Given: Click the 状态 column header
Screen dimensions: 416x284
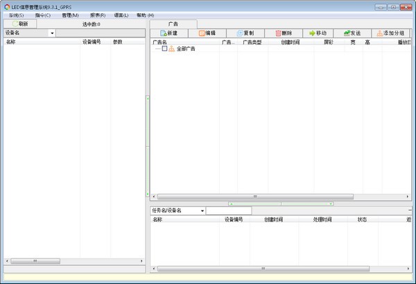Looking at the screenshot, I should [x=362, y=220].
